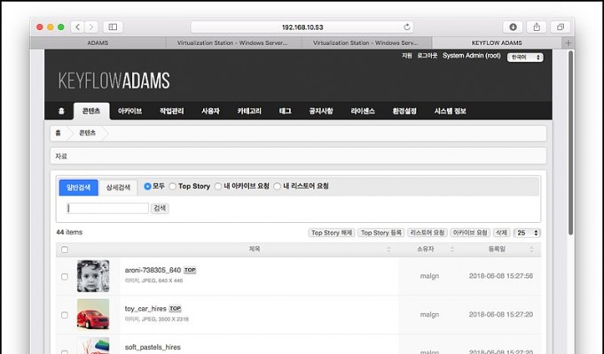Screen dimensions: 604x354
Task: Click the System Admin (root) link
Action: point(472,56)
